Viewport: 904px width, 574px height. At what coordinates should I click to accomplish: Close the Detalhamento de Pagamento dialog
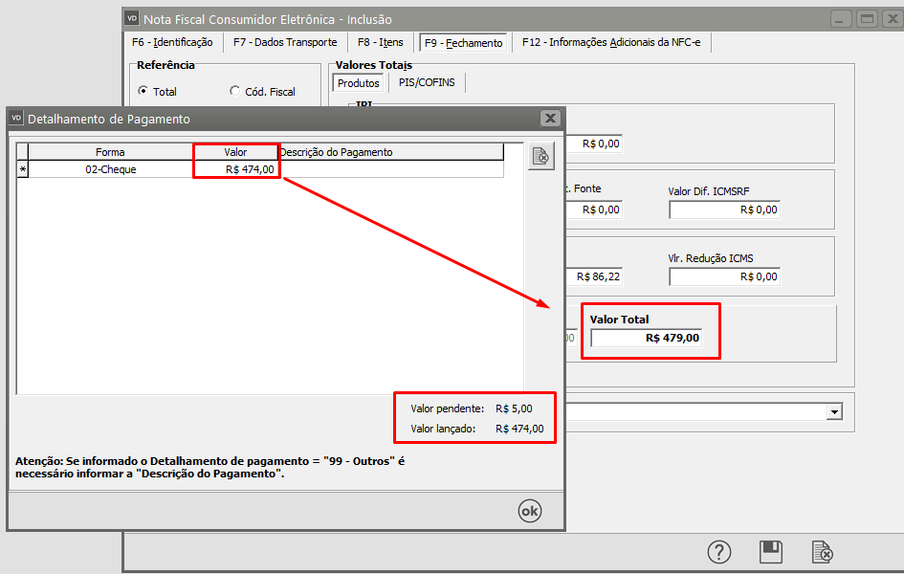(549, 118)
